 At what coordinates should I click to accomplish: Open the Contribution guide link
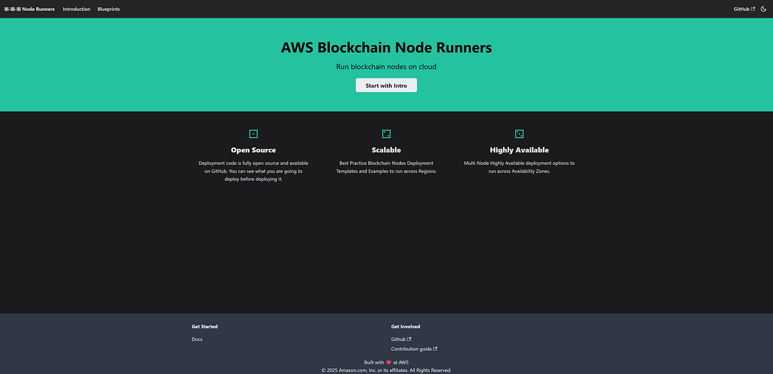pos(411,348)
